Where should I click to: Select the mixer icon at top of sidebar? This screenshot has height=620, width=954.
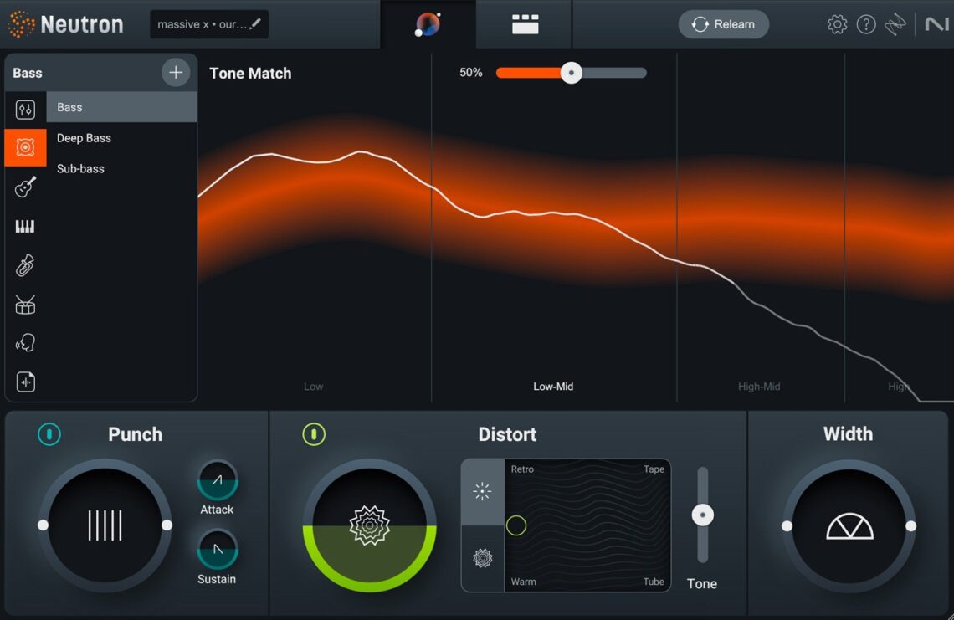tap(25, 108)
